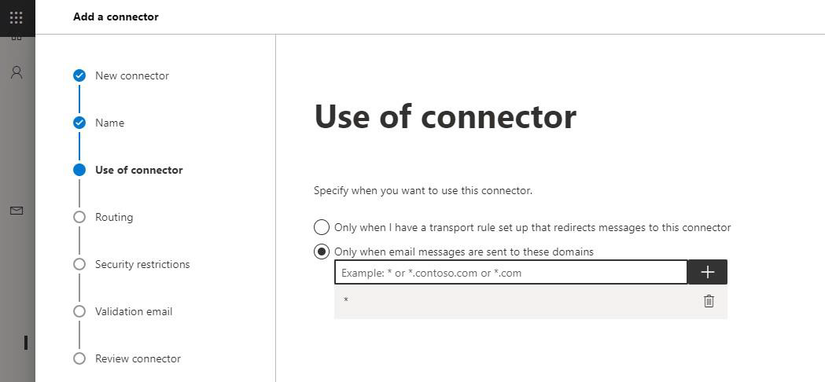Click the domain example text input field
Image resolution: width=825 pixels, height=382 pixels.
(510, 273)
